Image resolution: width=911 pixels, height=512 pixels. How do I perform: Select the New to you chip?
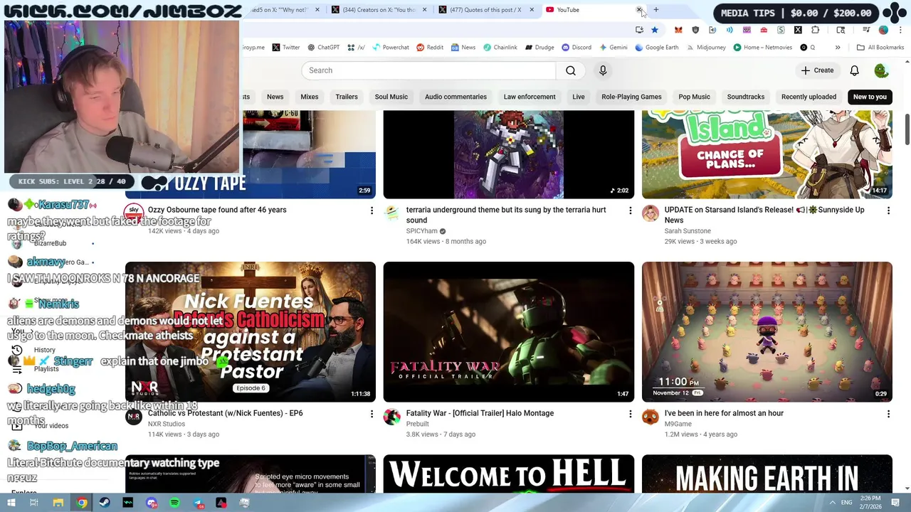[x=870, y=97]
